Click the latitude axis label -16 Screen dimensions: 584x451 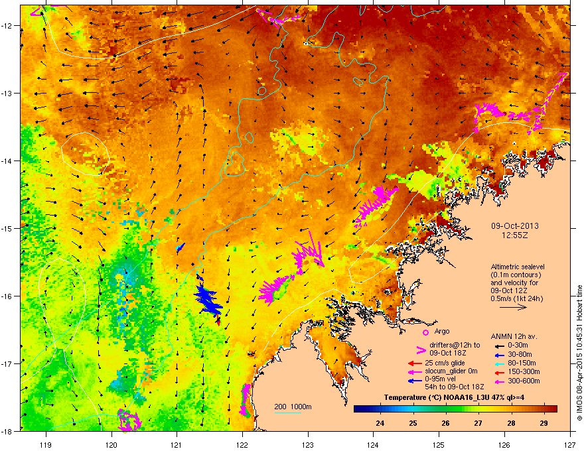pyautogui.click(x=7, y=296)
